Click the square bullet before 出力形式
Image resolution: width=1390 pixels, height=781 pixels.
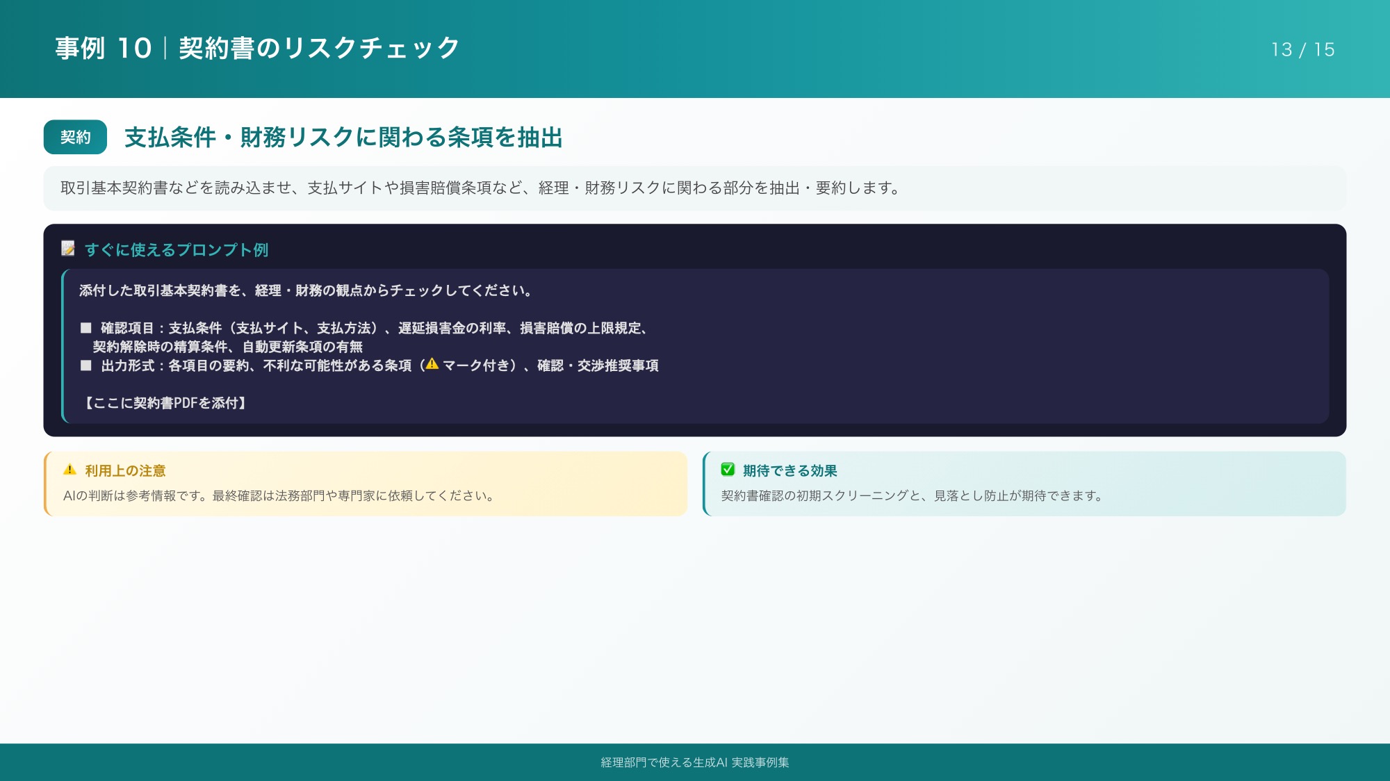point(86,365)
